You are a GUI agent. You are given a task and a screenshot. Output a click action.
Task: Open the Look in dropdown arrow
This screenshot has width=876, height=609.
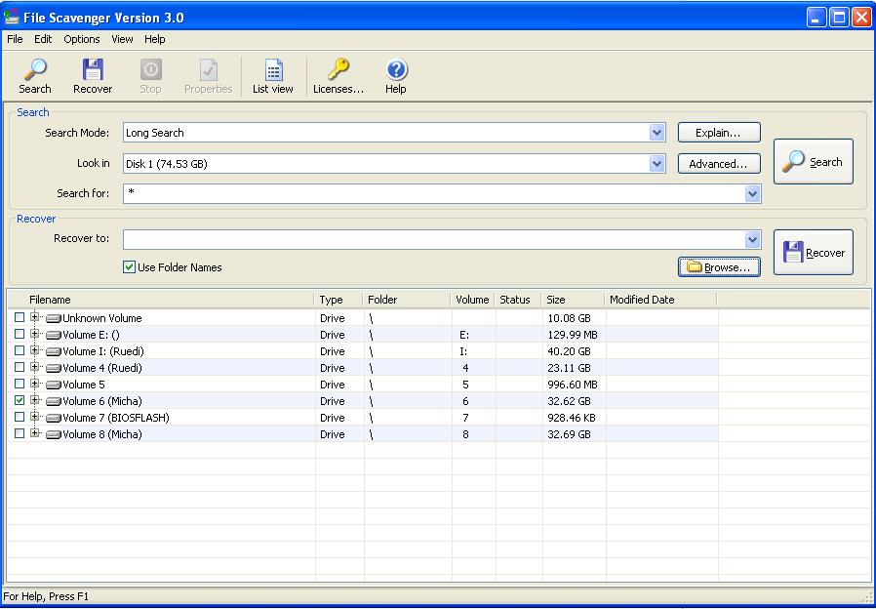tap(657, 164)
